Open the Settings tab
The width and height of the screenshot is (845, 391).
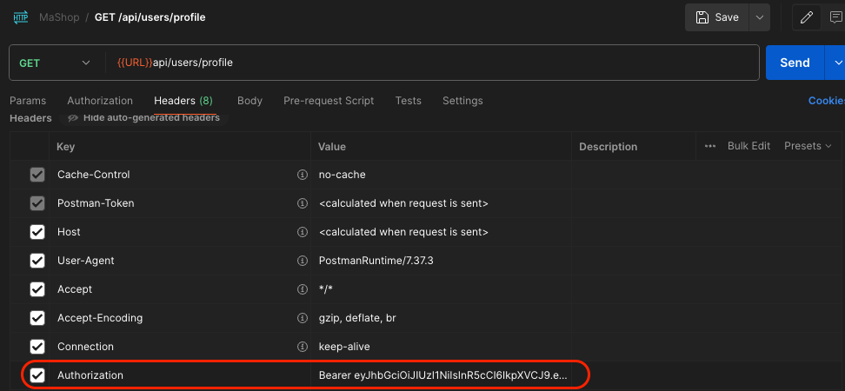462,101
